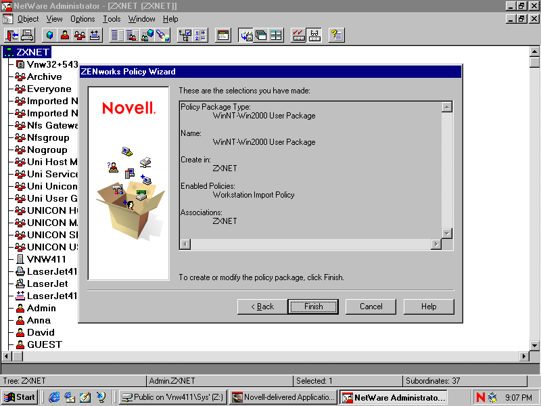Image resolution: width=541 pixels, height=406 pixels.
Task: Click Finish to create policy package
Action: pyautogui.click(x=313, y=307)
